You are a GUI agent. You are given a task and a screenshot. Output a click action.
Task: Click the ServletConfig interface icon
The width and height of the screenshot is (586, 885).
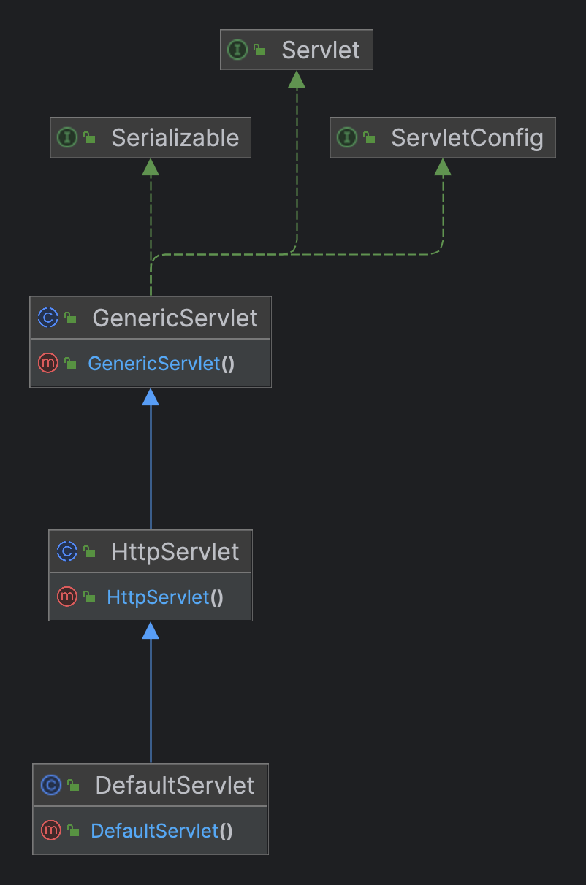click(x=346, y=137)
